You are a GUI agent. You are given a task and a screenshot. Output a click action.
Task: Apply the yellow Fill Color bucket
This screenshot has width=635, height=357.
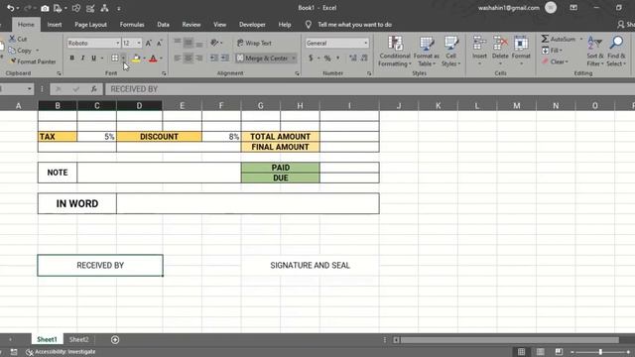pos(136,59)
